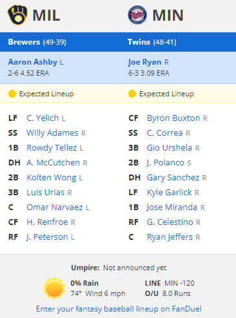Click the Brewers yellow expected lineup dot
This screenshot has height=318, width=236.
tap(12, 94)
